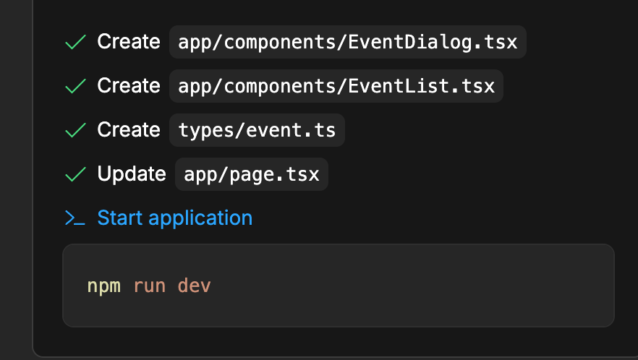This screenshot has height=360, width=638.
Task: Click the word dev in the command
Action: (x=194, y=286)
